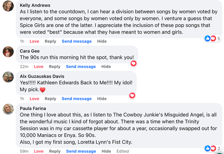Toggle Love on Kelly Andrews' comment
The width and height of the screenshot is (224, 154).
(34, 41)
